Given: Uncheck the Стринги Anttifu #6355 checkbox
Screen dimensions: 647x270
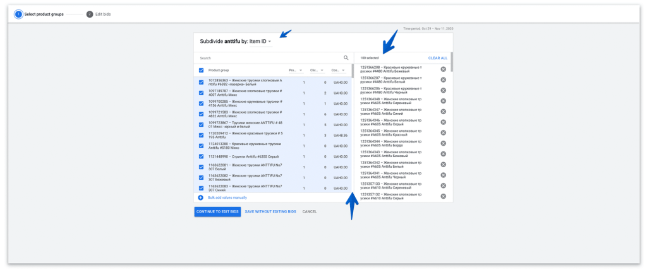Looking at the screenshot, I should click(201, 156).
